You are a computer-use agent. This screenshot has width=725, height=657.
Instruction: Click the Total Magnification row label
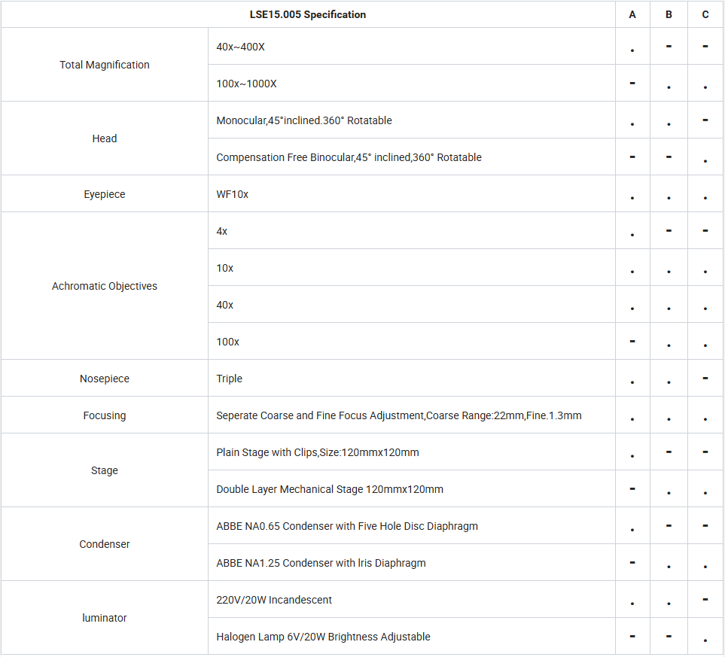tap(105, 65)
